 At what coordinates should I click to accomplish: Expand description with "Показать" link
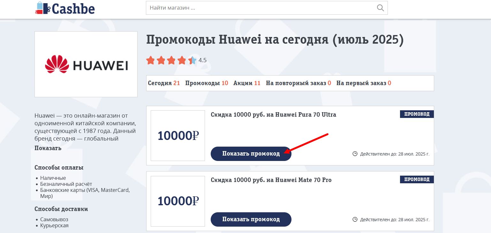click(48, 148)
